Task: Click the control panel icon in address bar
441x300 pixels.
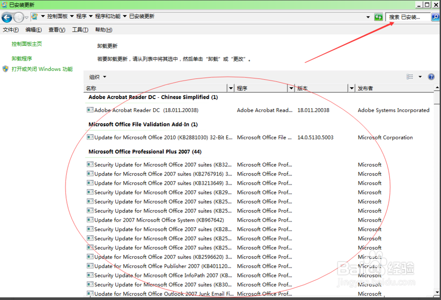Action: click(34, 17)
